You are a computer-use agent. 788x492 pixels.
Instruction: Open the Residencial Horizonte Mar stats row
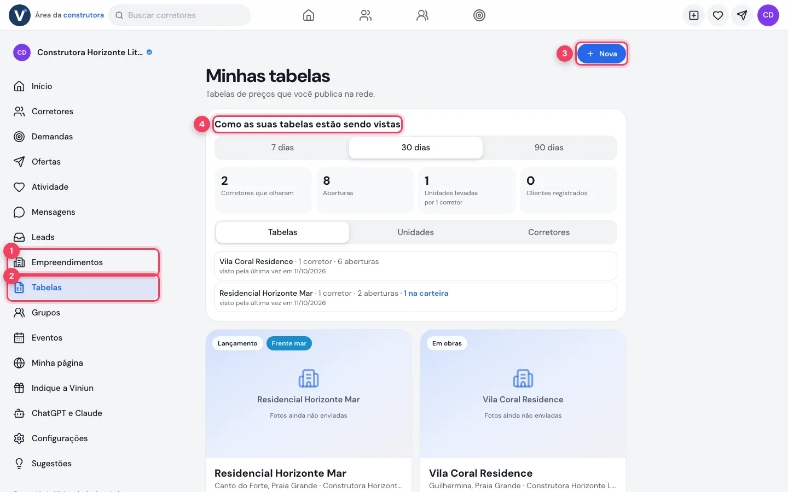tap(416, 297)
